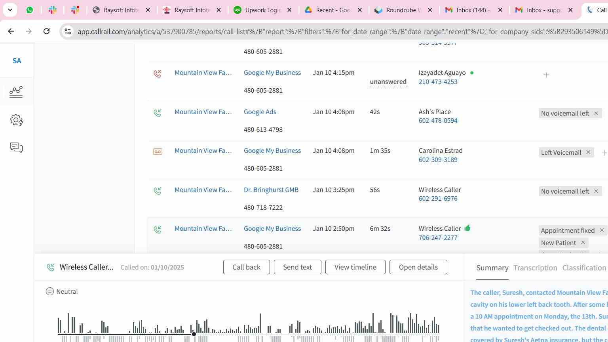Click the Jan 10 2:50pm call time
This screenshot has height=342, width=608.
[334, 228]
